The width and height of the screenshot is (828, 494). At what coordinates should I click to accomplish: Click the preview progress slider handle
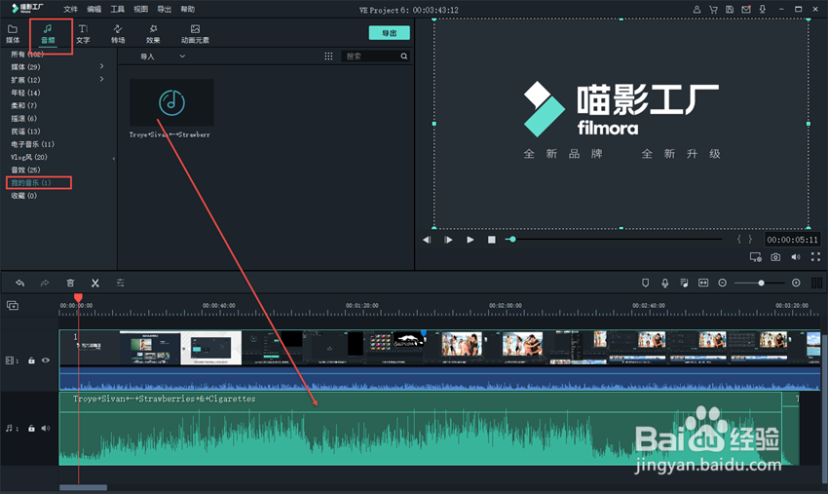click(x=511, y=240)
